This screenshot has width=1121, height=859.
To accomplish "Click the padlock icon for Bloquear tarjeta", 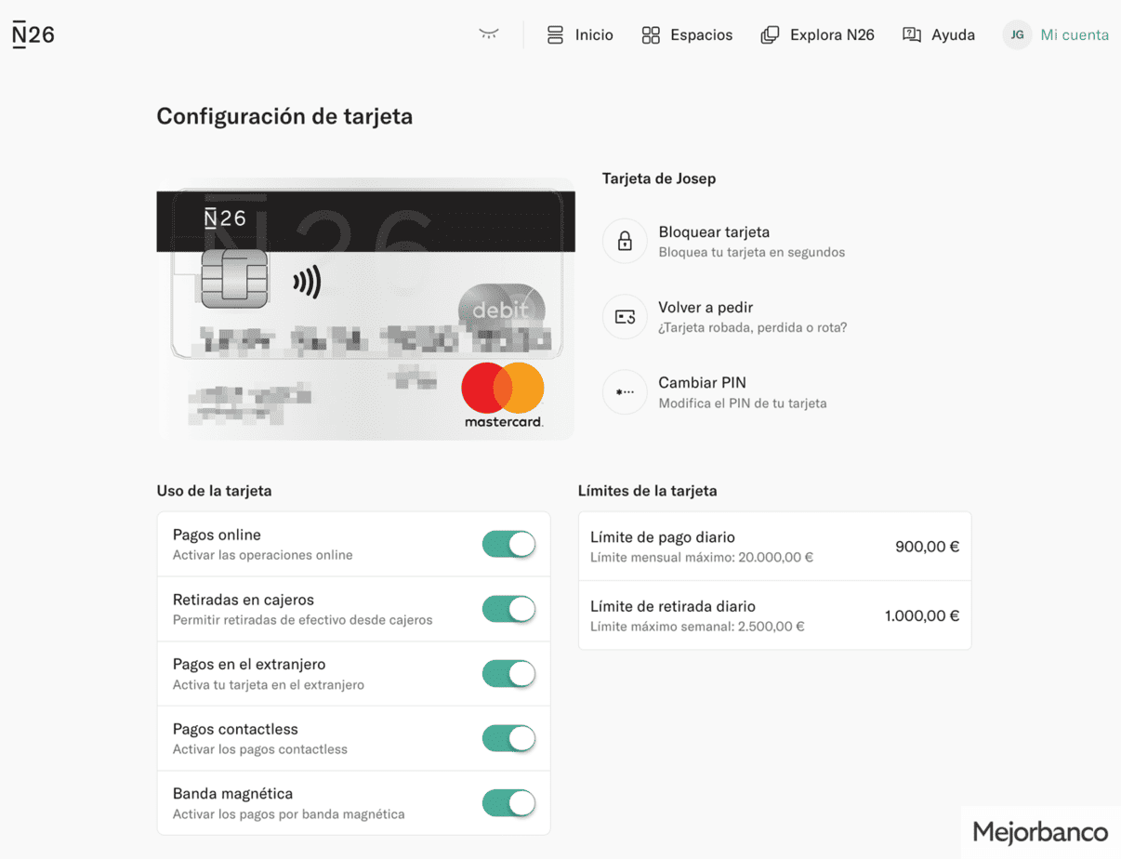I will click(x=625, y=242).
